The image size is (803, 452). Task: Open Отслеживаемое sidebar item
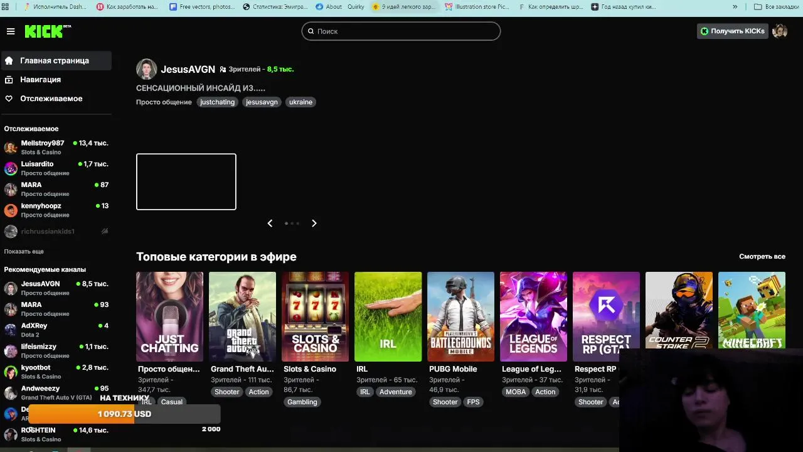click(56, 99)
